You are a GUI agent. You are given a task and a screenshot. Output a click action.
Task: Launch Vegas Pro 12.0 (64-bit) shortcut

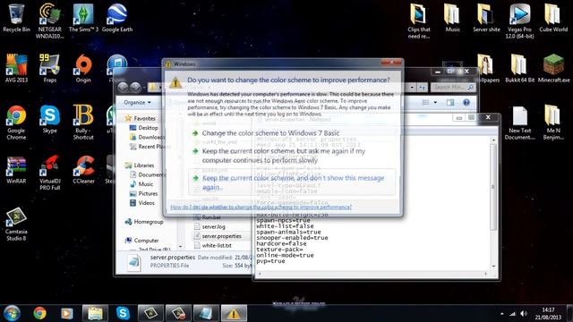coord(519,21)
